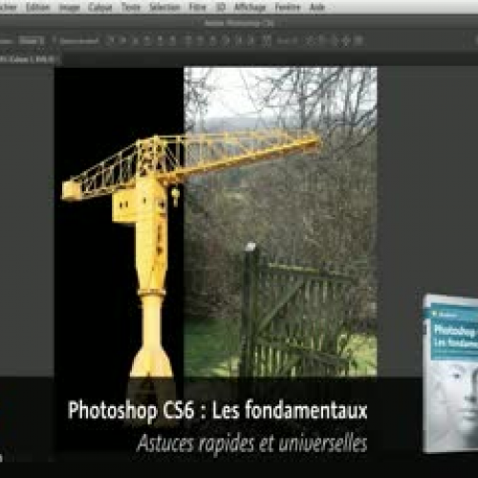Open the Filtre menu

(x=198, y=7)
